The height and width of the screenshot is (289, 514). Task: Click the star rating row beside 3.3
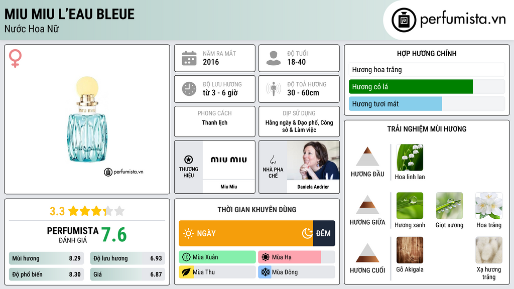96,211
